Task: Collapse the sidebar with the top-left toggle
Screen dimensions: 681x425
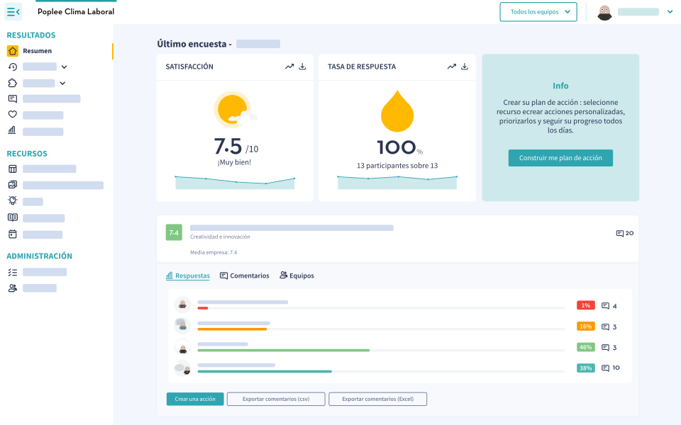Action: click(11, 11)
